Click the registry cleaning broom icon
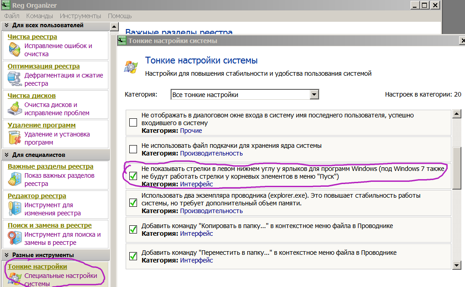This screenshot has height=287, width=465. pyautogui.click(x=15, y=49)
